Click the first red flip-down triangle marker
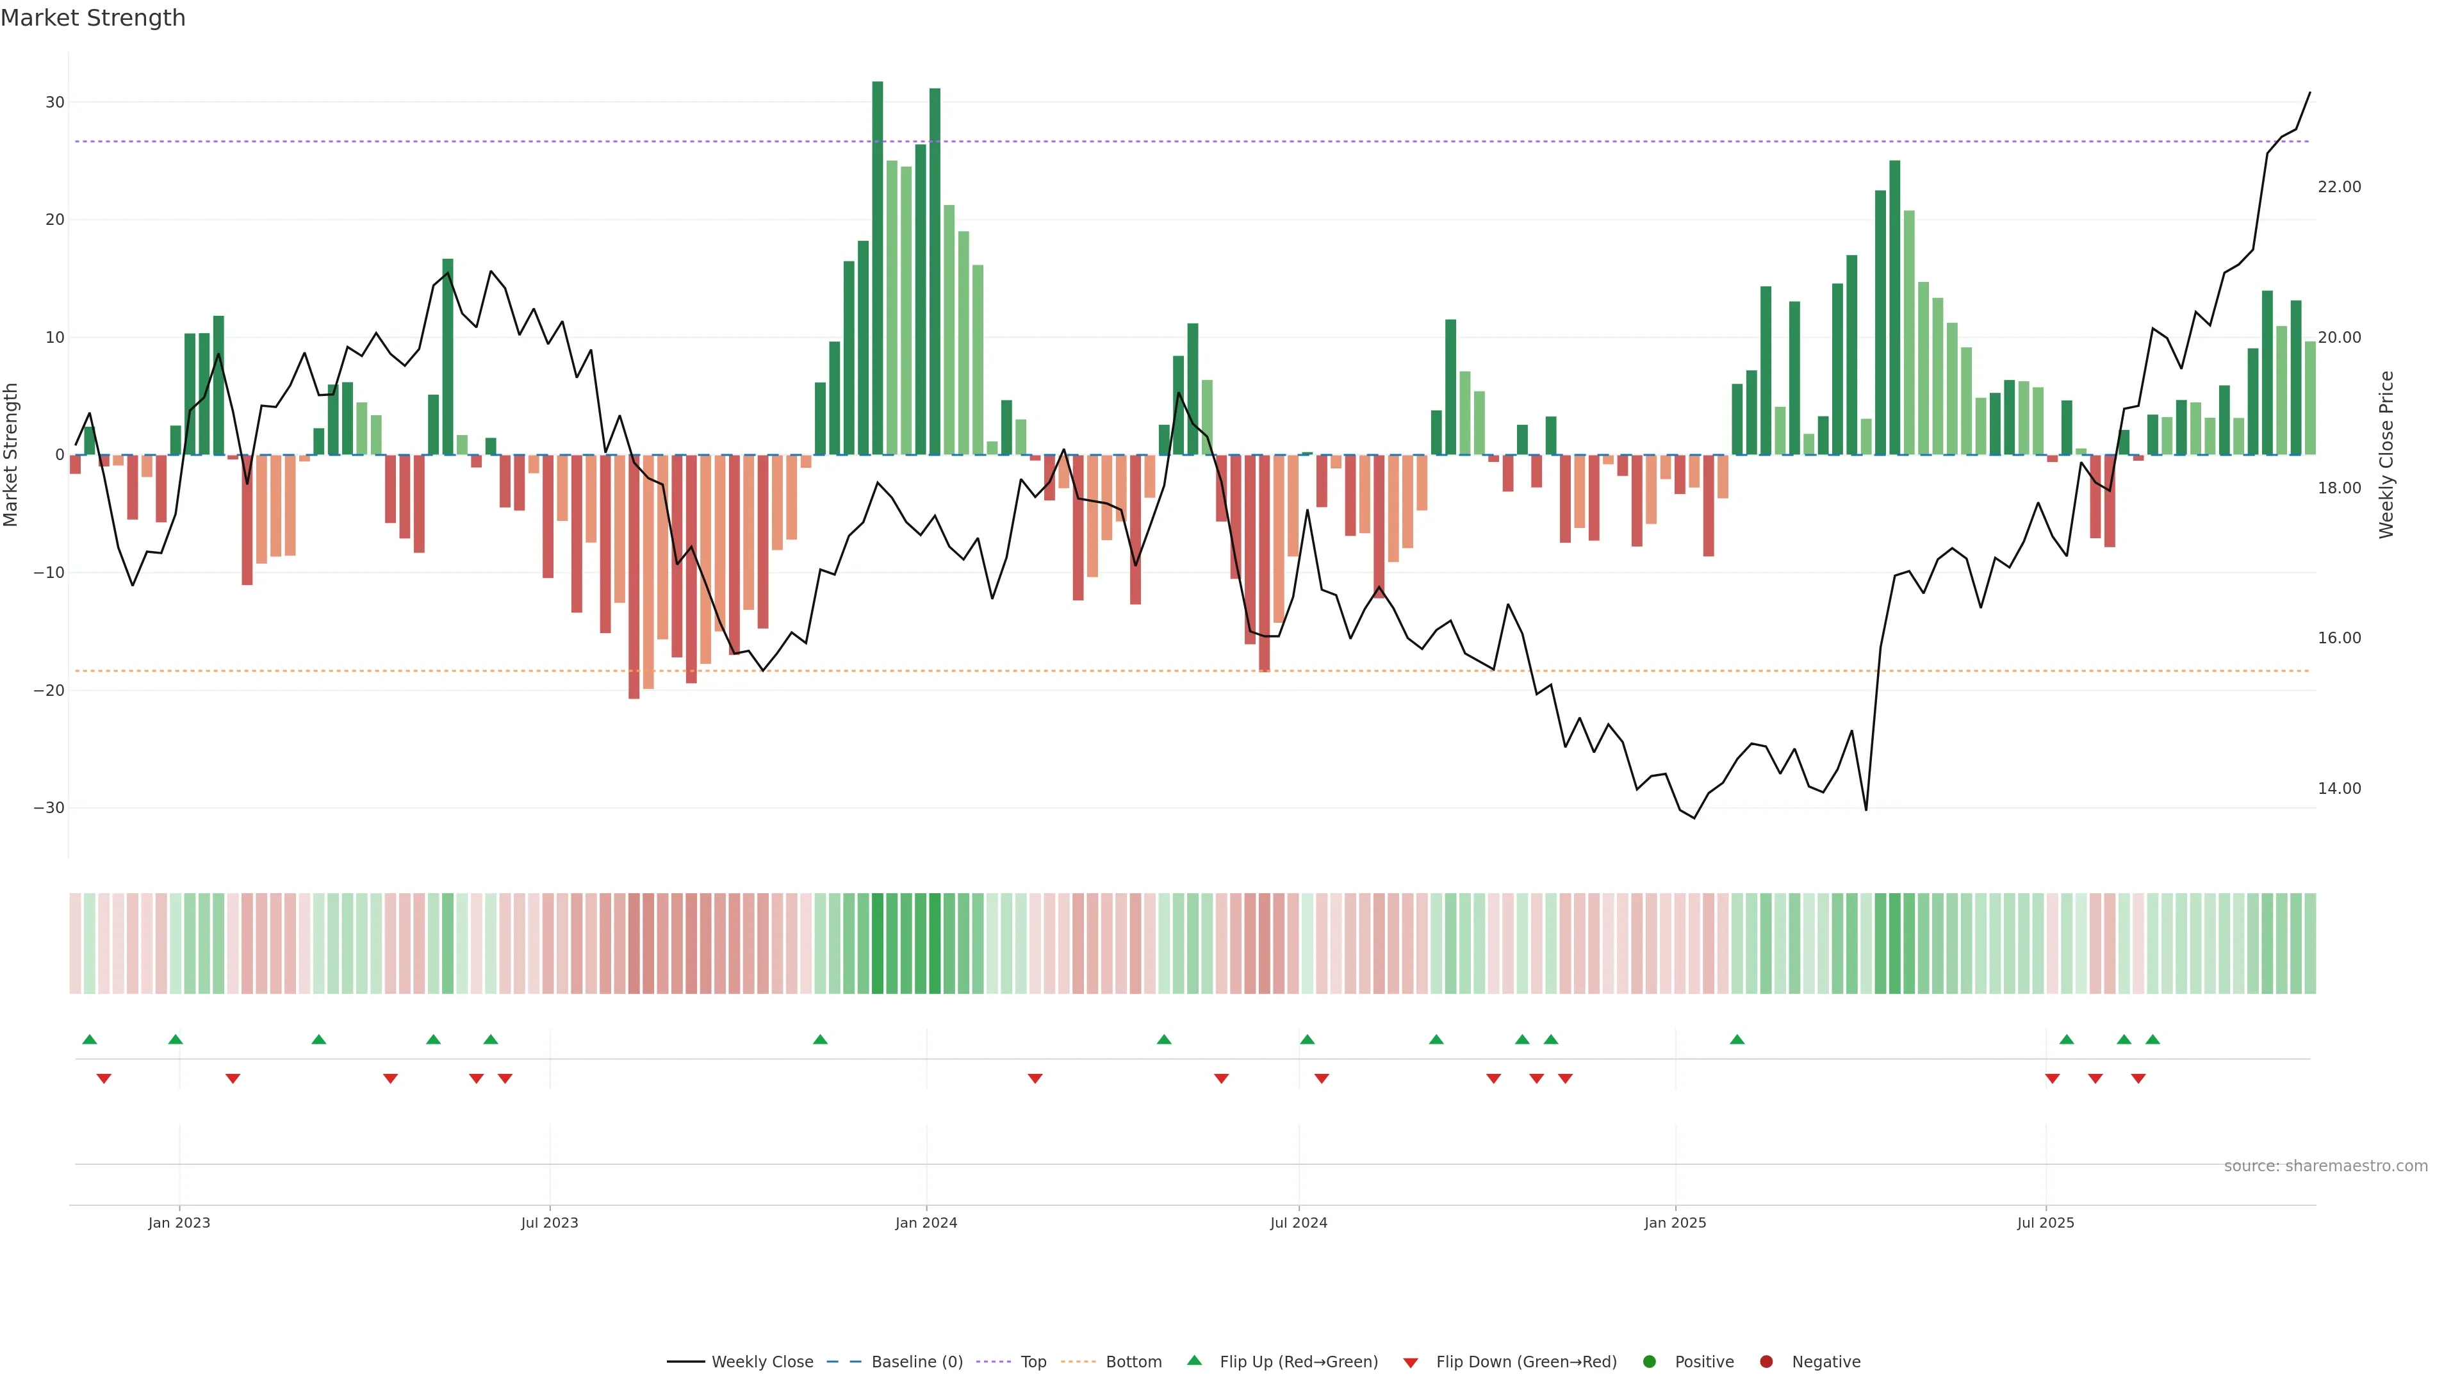The height and width of the screenshot is (1384, 2460). pyautogui.click(x=104, y=1078)
